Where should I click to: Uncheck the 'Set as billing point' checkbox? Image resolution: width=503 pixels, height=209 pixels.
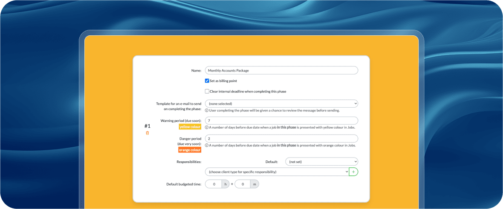pyautogui.click(x=207, y=81)
